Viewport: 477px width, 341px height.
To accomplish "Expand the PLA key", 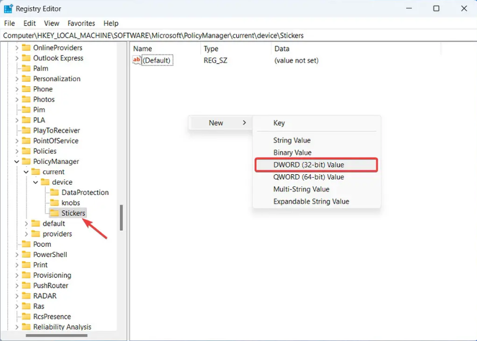I will coord(17,121).
